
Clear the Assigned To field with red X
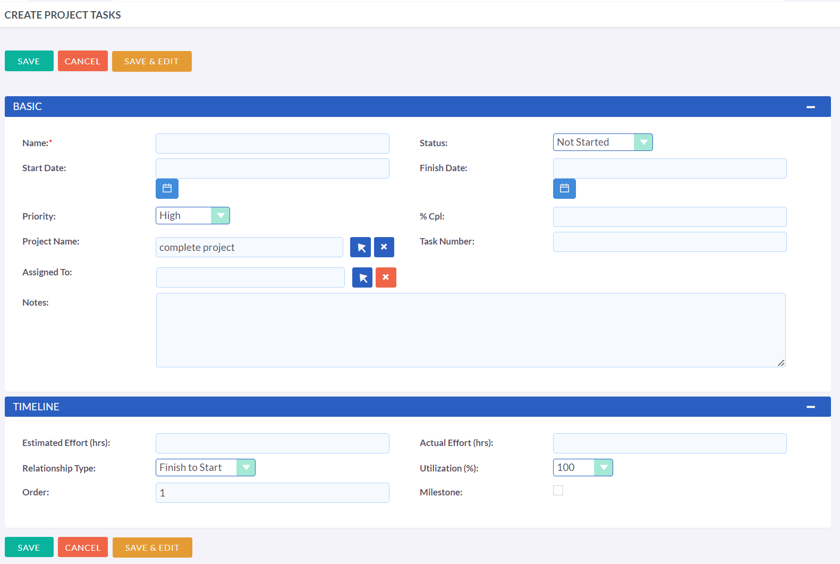[386, 277]
